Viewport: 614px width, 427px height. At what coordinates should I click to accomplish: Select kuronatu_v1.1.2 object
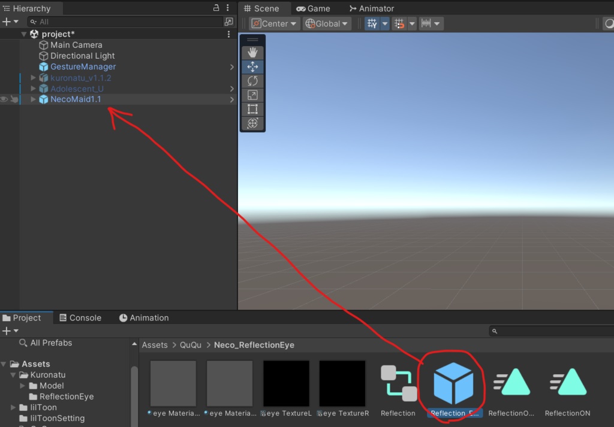pyautogui.click(x=81, y=78)
